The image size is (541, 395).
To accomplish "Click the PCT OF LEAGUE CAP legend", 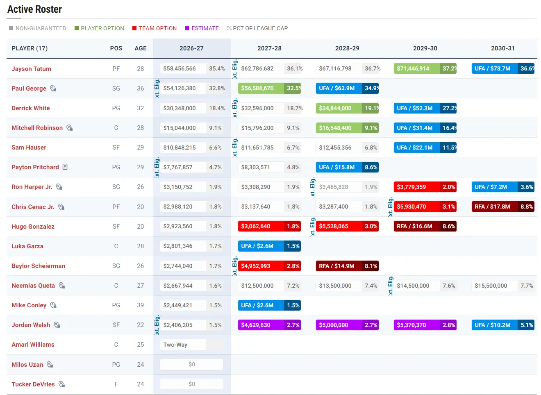I will coord(257,28).
